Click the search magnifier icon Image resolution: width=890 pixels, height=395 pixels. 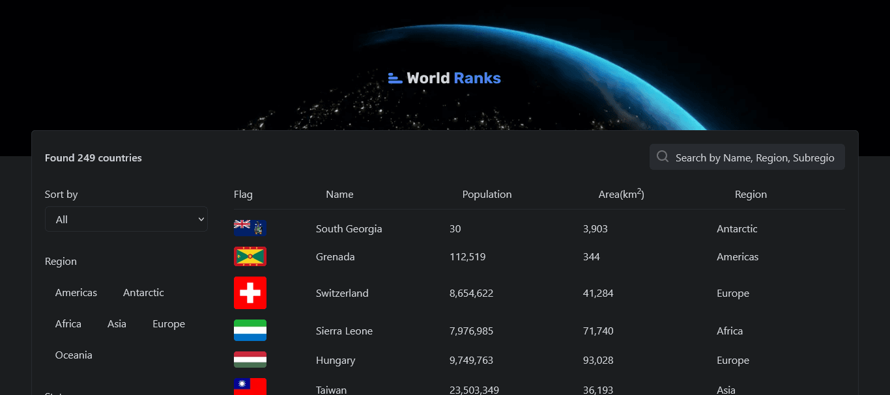coord(662,156)
